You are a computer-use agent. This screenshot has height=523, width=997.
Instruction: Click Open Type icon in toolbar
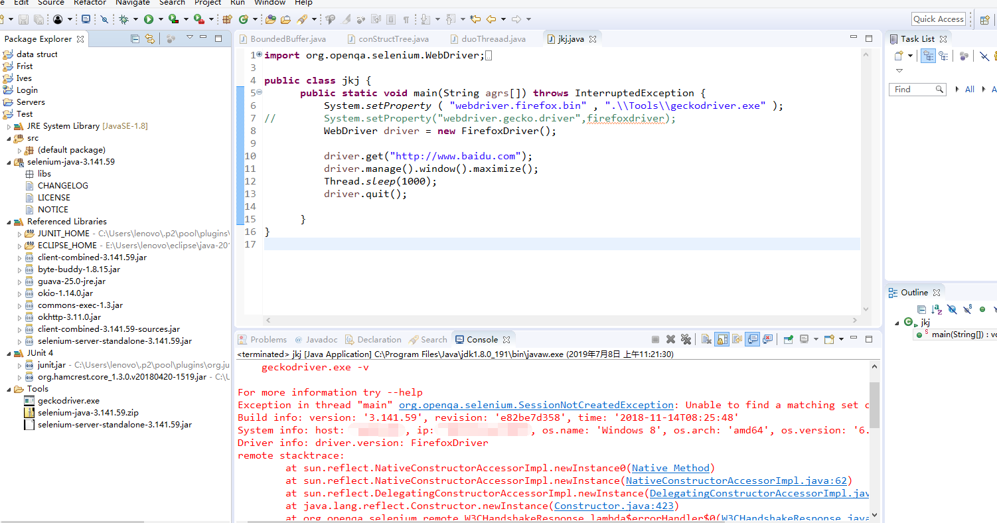[x=271, y=19]
